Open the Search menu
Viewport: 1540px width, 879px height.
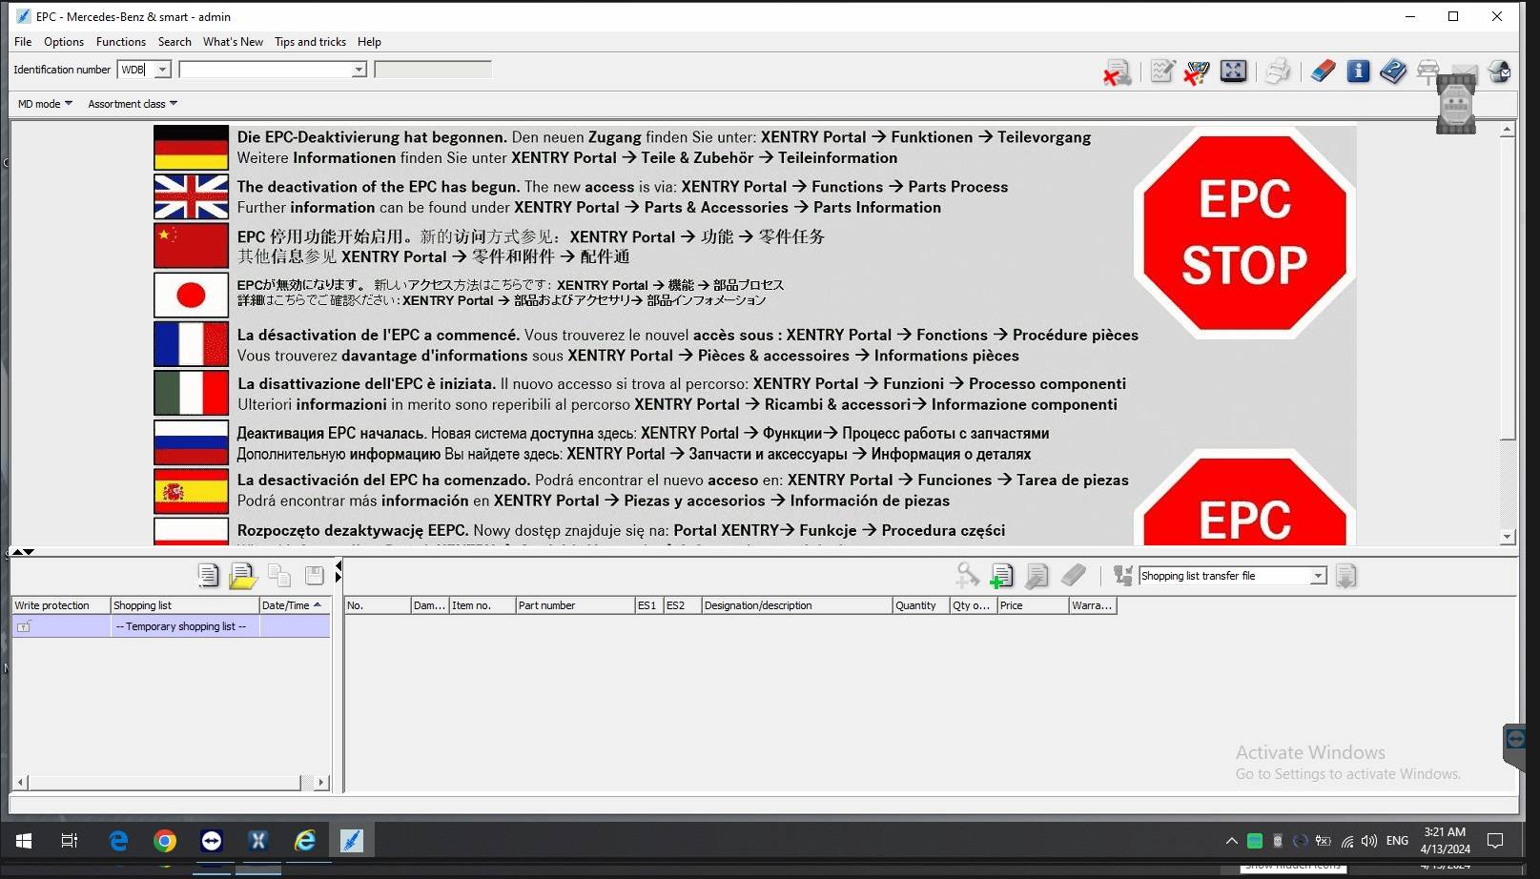click(x=175, y=42)
